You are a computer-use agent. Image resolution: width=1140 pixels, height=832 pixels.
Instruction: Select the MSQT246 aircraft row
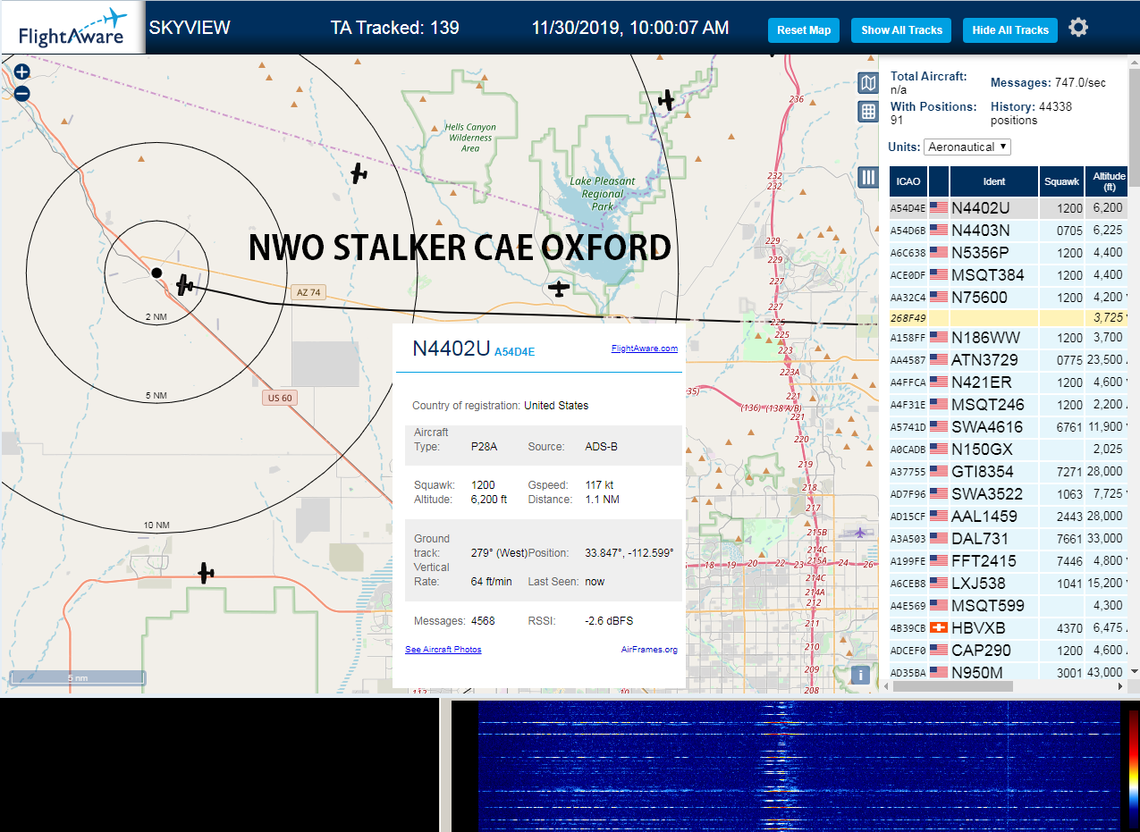1009,405
